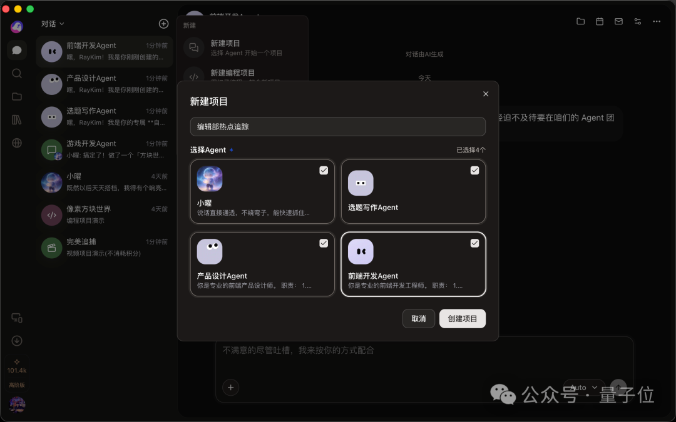Click the app logo at top of sidebar
Viewport: 676px width, 422px height.
coord(17,27)
